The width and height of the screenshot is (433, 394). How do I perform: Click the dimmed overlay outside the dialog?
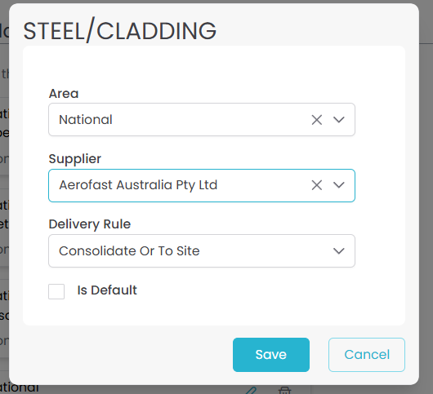tap(426, 193)
